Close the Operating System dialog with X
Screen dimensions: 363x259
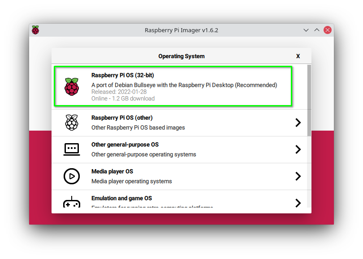(298, 56)
